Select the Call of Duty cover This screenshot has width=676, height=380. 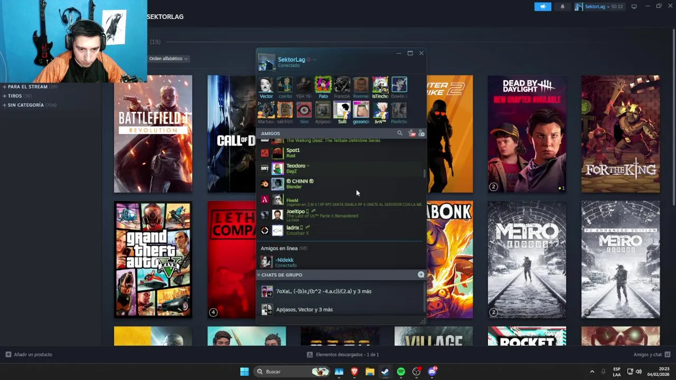point(232,134)
